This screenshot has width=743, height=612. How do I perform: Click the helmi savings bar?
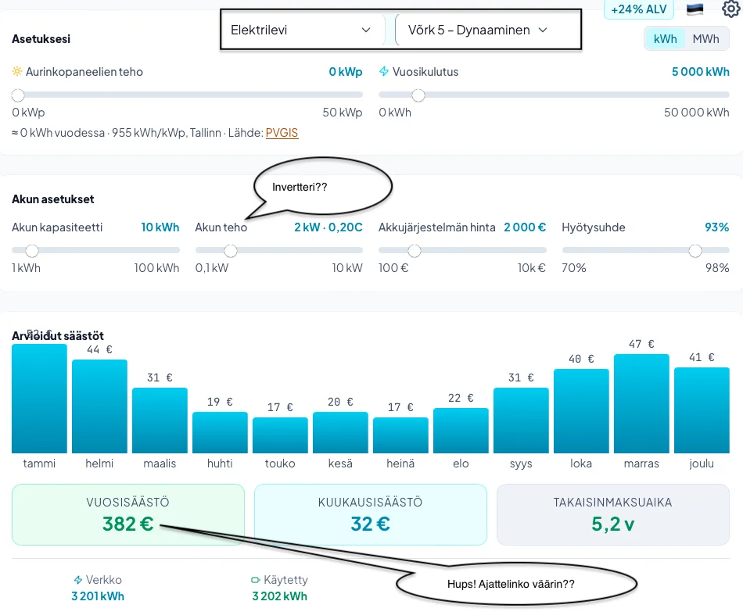(x=99, y=406)
